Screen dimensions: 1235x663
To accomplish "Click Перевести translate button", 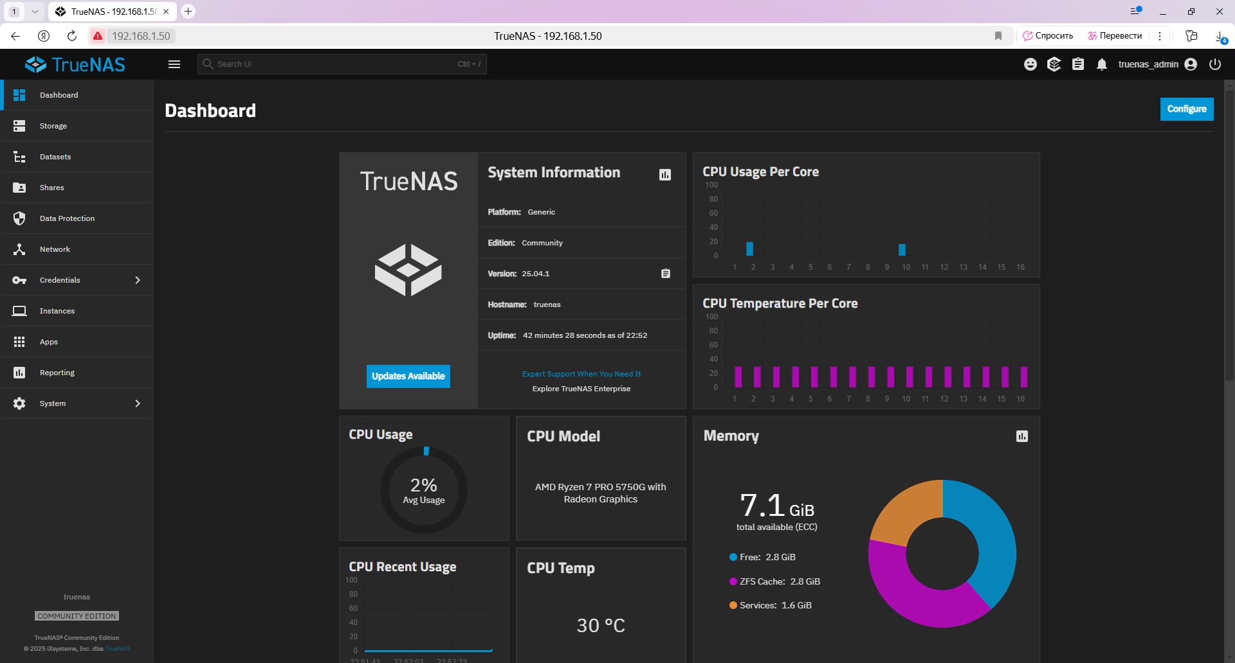I will [1115, 36].
